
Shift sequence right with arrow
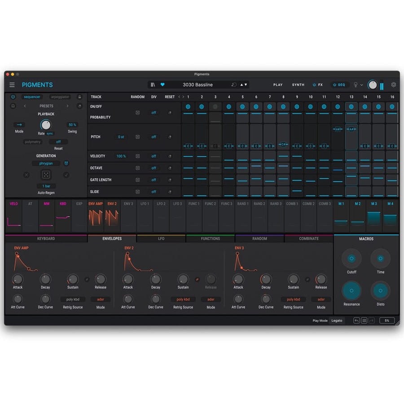pyautogui.click(x=183, y=97)
